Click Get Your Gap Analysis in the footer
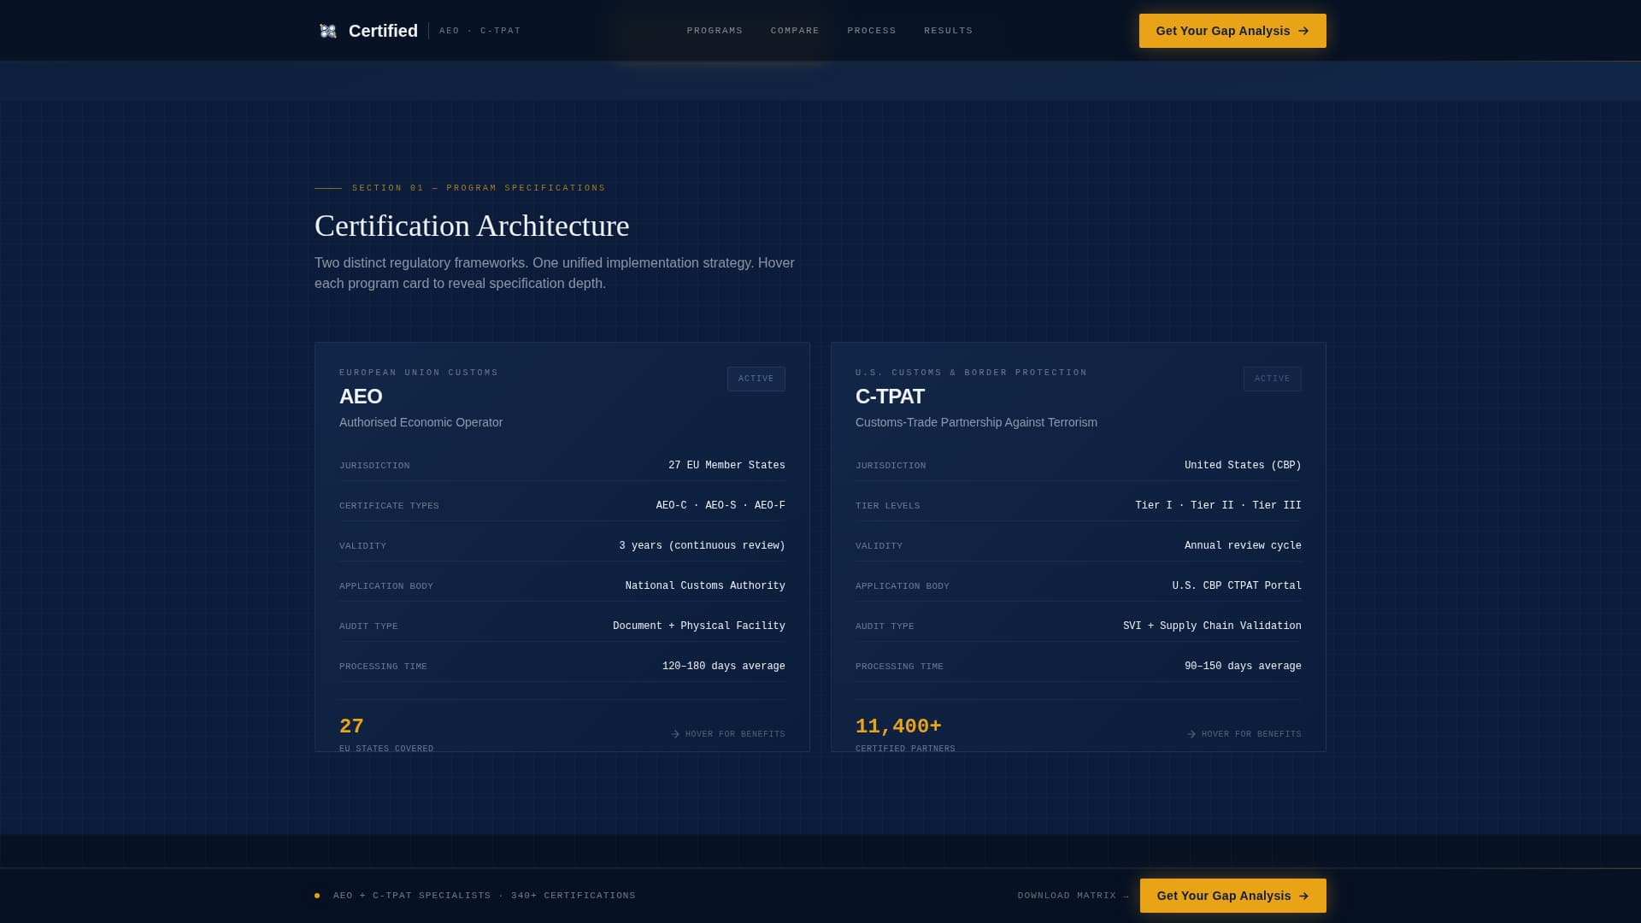 click(x=1232, y=896)
